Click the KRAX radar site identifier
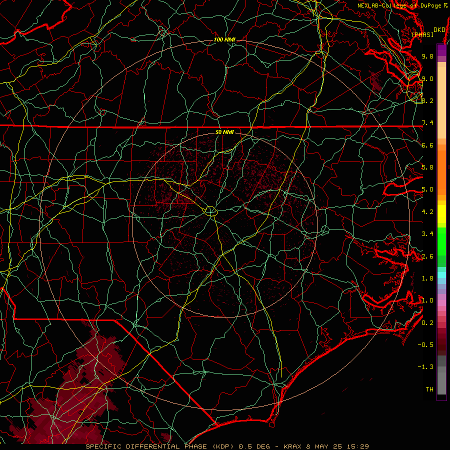 coord(293,446)
